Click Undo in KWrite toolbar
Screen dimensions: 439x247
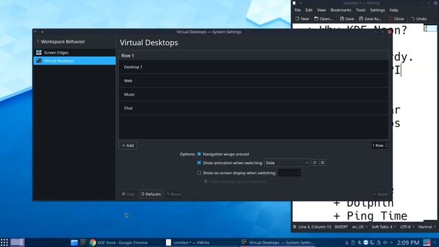pyautogui.click(x=419, y=19)
